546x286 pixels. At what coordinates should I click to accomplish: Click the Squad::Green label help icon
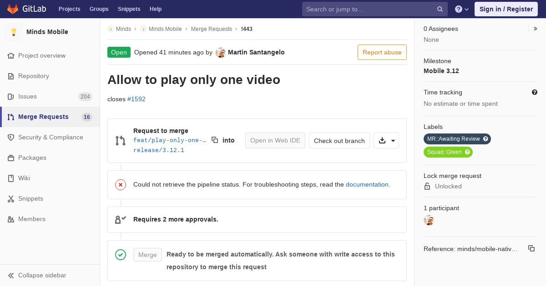(x=467, y=152)
